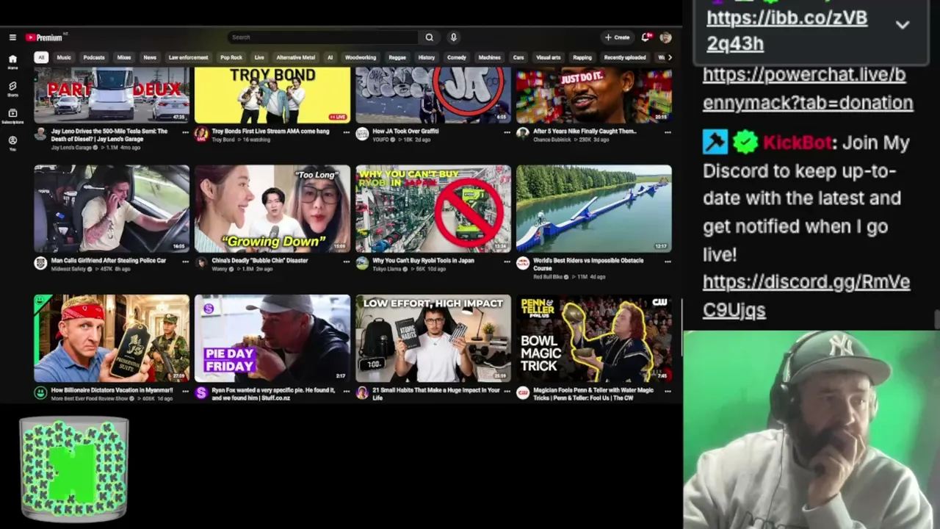The image size is (940, 529).
Task: Select the Recently uploaded chip
Action: tap(625, 57)
